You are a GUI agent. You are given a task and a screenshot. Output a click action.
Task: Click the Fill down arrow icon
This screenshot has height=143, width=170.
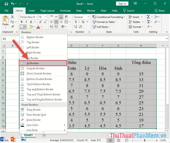pos(148,22)
